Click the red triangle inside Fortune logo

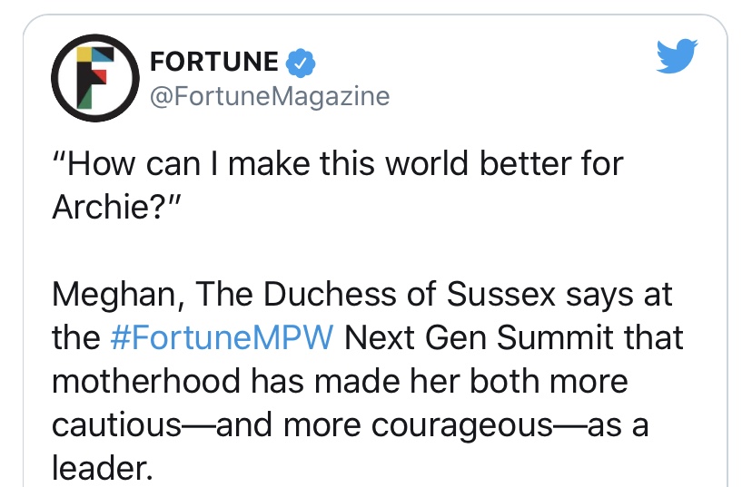pyautogui.click(x=103, y=77)
